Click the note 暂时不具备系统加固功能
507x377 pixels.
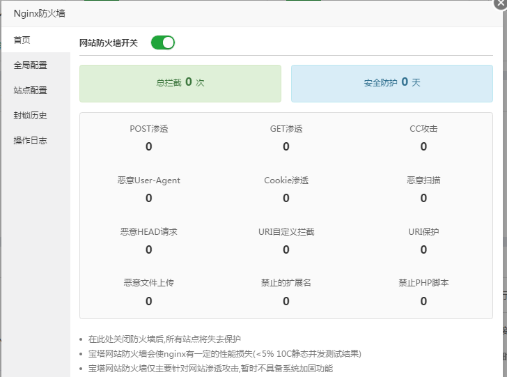[210, 368]
